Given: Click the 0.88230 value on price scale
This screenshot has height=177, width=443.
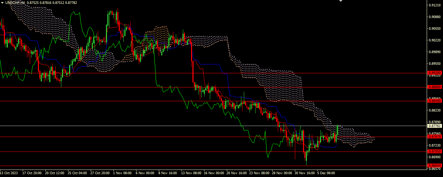Looking at the screenshot, I should pyautogui.click(x=434, y=110).
